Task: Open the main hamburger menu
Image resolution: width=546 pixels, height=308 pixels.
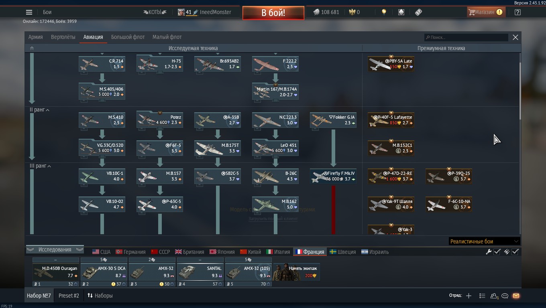Action: click(x=29, y=12)
